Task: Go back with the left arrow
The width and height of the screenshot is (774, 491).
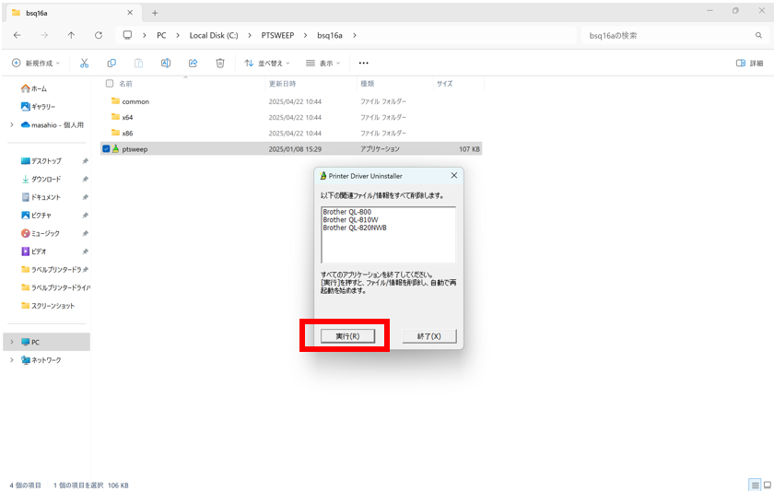Action: point(18,36)
